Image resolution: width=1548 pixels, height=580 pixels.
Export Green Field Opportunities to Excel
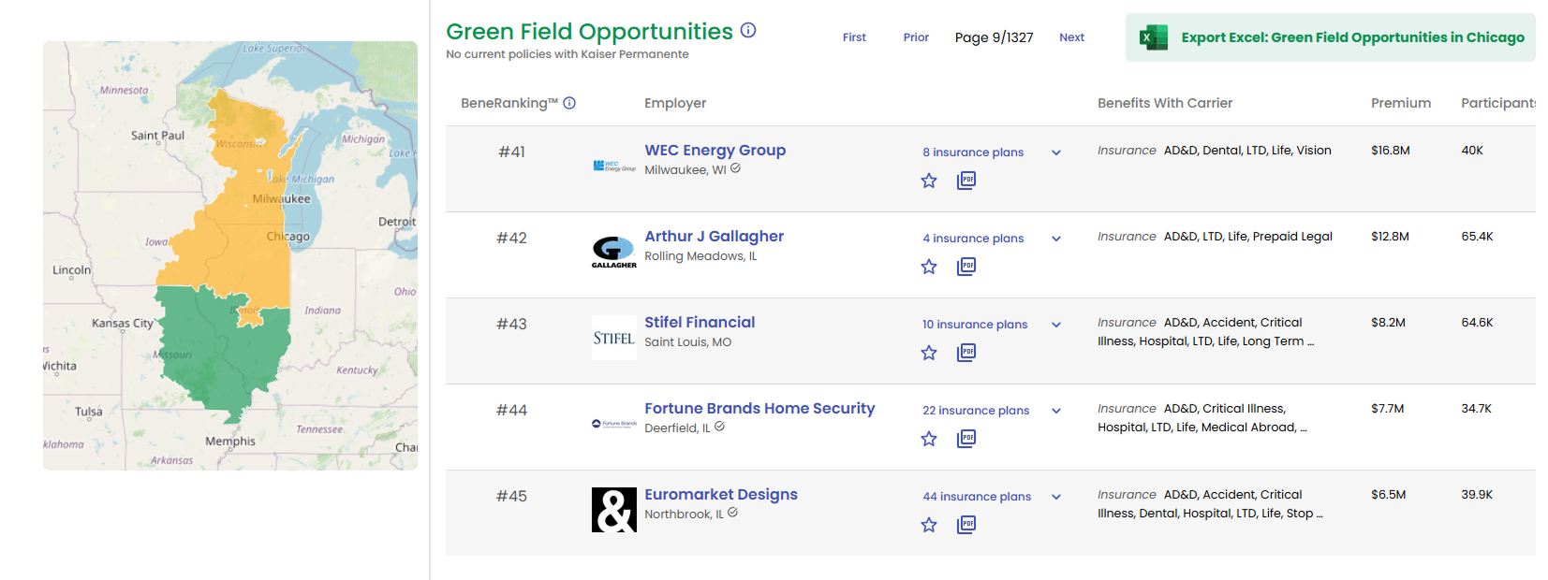pyautogui.click(x=1351, y=37)
